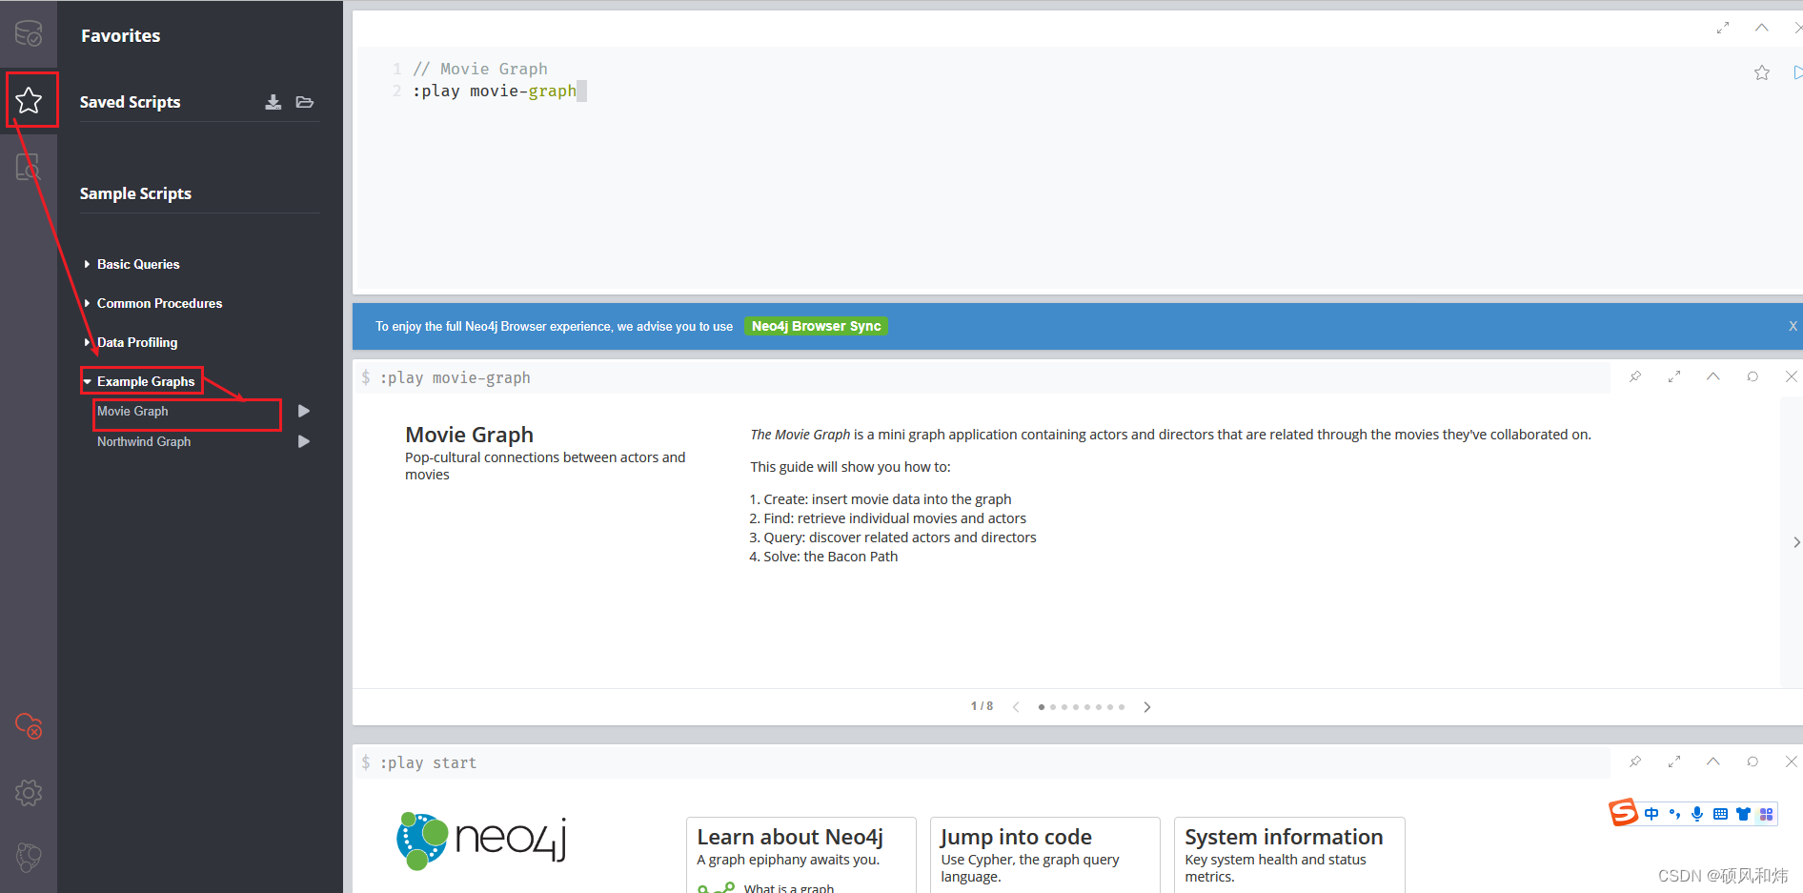Click the Sogou input method S icon
1803x893 pixels.
1623,812
